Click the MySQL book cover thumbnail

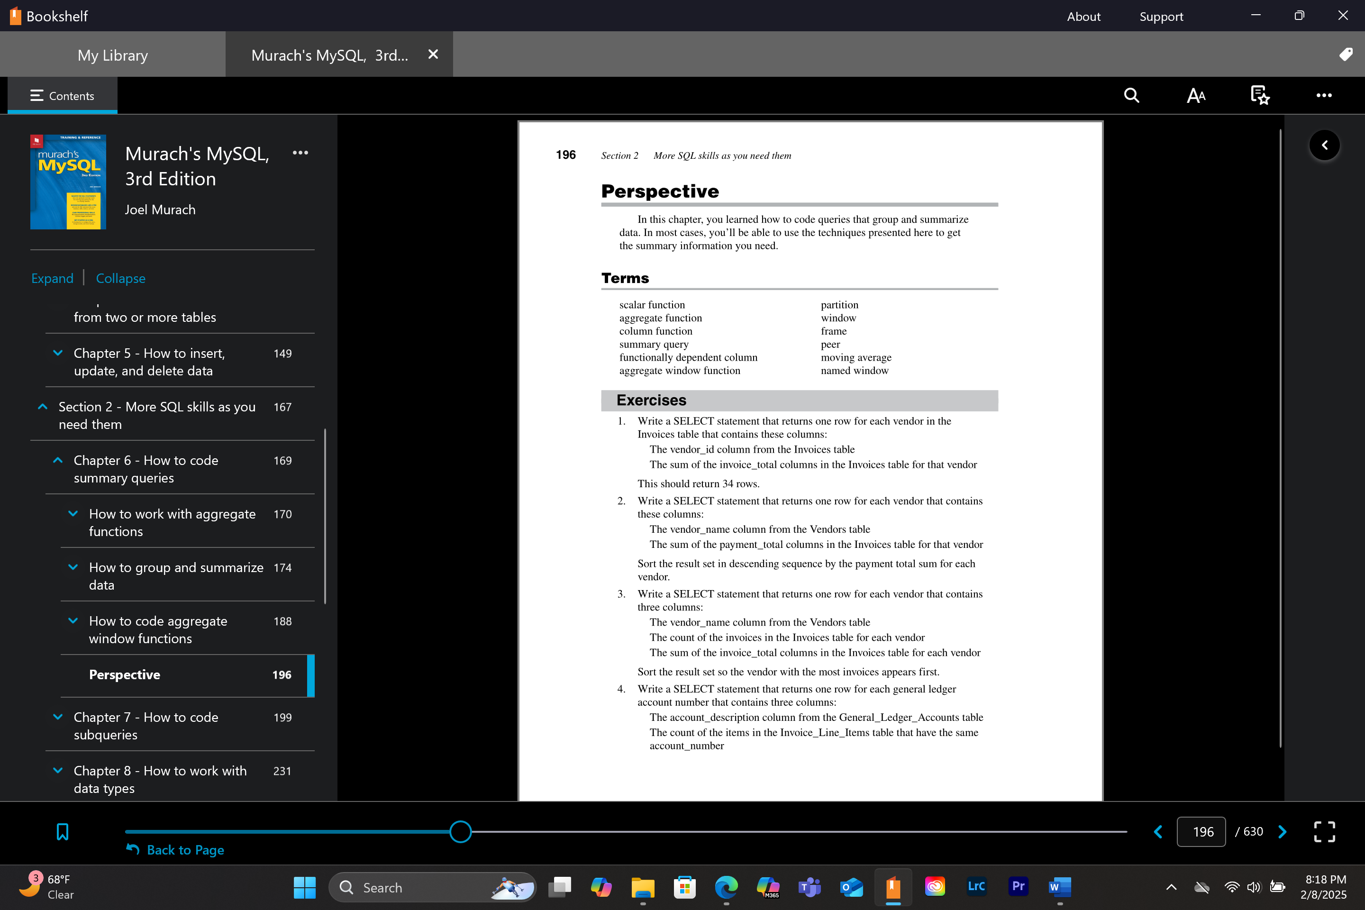pyautogui.click(x=68, y=182)
